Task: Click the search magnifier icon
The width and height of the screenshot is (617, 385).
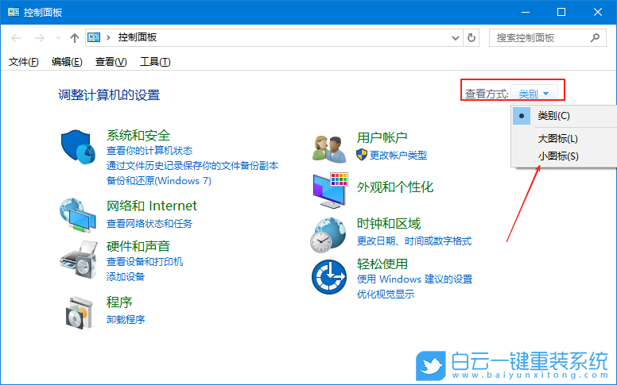Action: [x=595, y=38]
